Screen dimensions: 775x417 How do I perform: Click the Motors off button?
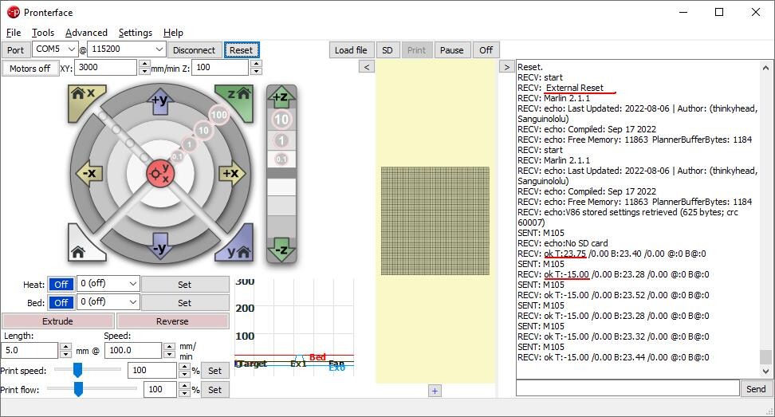(x=30, y=69)
